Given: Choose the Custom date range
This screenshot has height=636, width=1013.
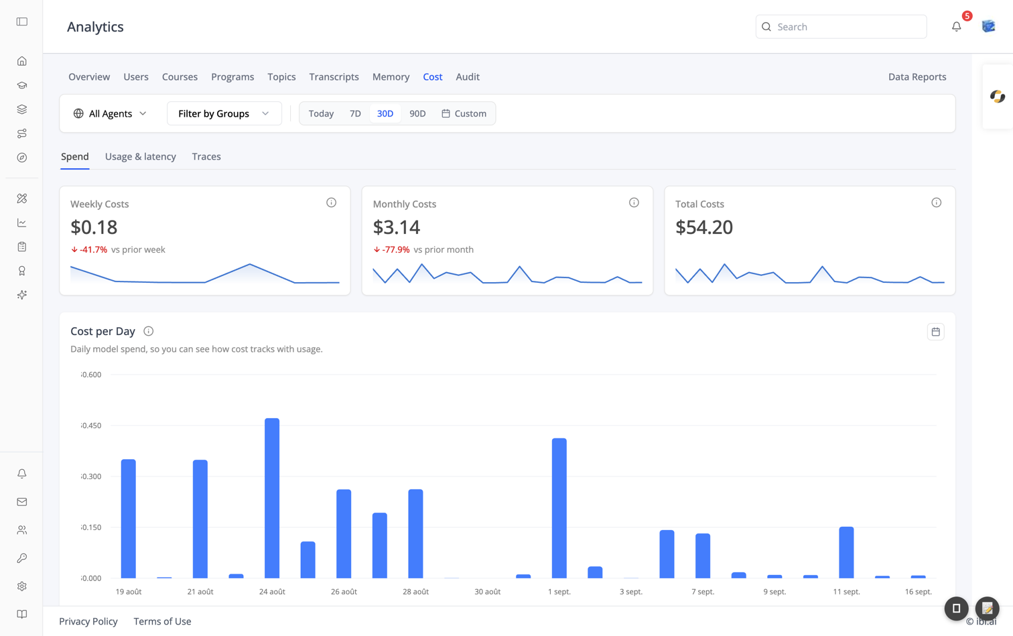Looking at the screenshot, I should click(464, 113).
